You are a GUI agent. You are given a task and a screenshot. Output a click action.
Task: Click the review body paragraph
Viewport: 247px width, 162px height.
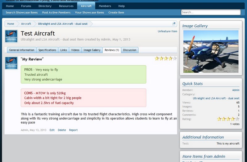coord(99,118)
